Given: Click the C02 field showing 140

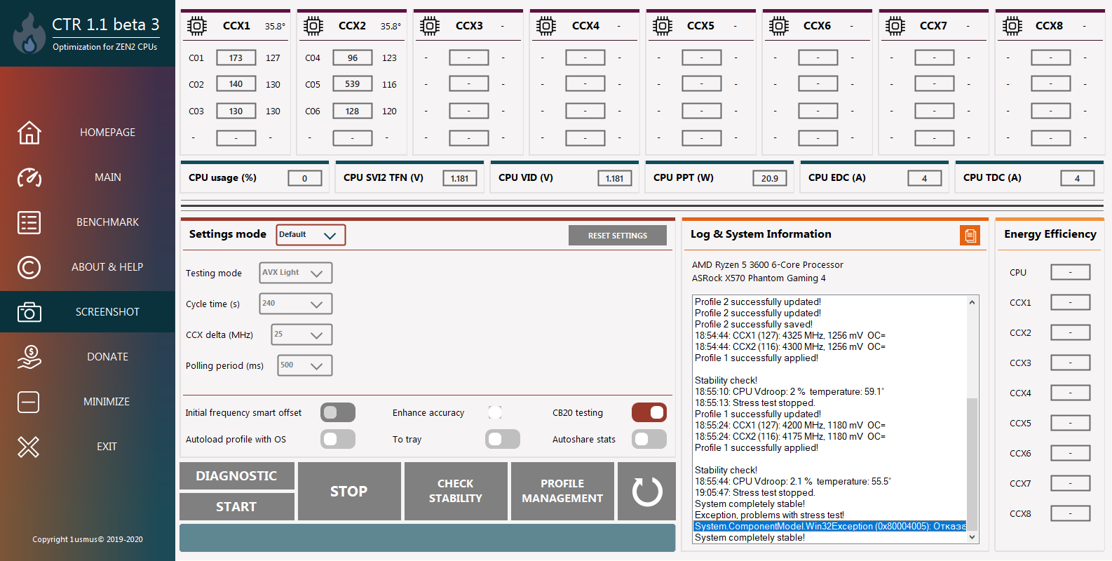Looking at the screenshot, I should [x=236, y=84].
